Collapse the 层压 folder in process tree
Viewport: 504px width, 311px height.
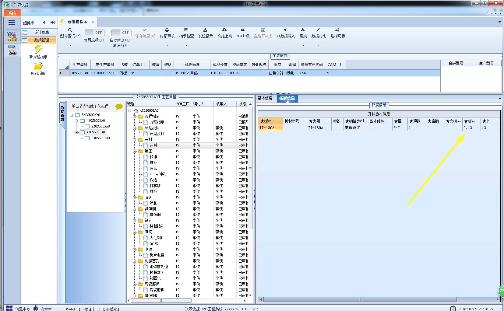tap(135, 151)
